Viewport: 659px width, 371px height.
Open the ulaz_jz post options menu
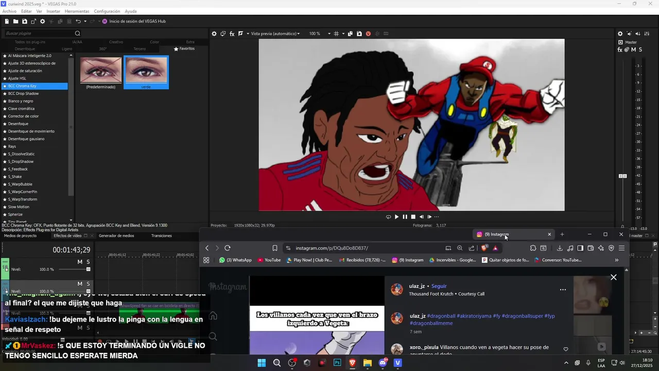[563, 290]
